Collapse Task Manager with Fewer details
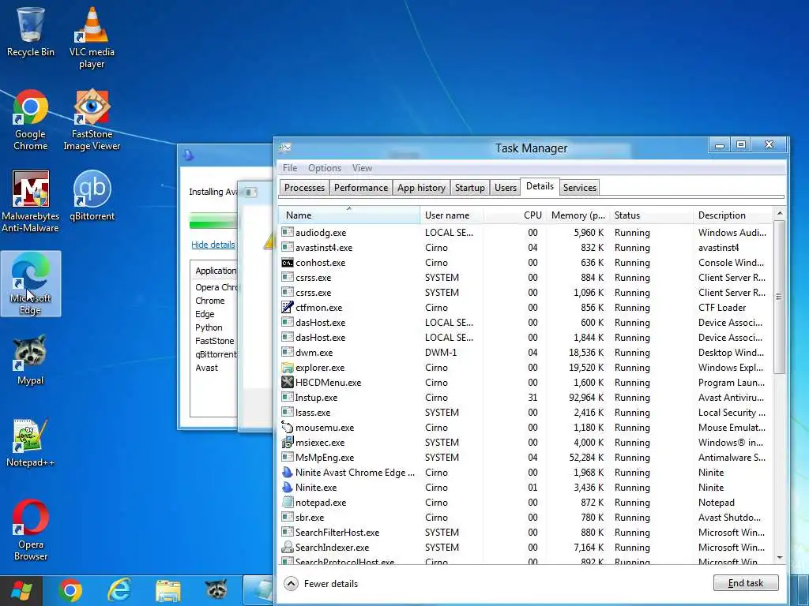The height and width of the screenshot is (606, 809). [321, 583]
